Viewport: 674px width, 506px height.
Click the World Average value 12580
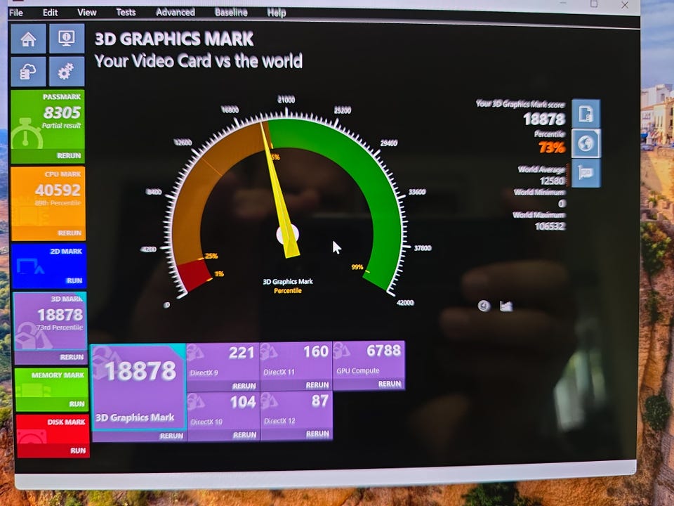552,181
